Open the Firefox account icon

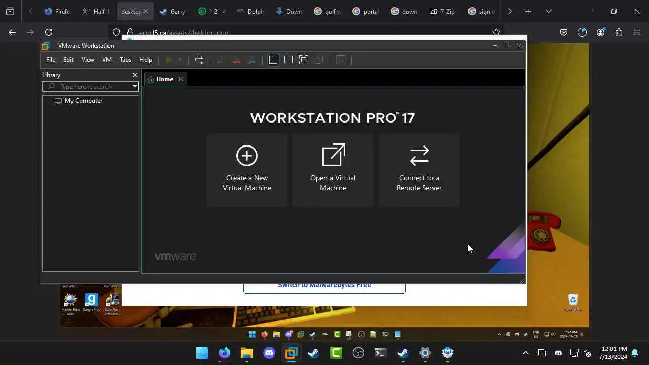600,32
